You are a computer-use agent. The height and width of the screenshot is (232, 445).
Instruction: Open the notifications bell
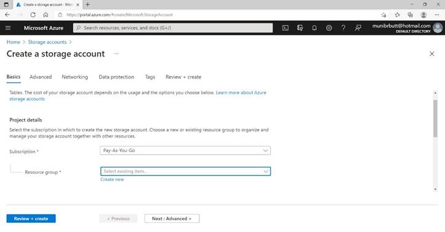tap(315, 28)
